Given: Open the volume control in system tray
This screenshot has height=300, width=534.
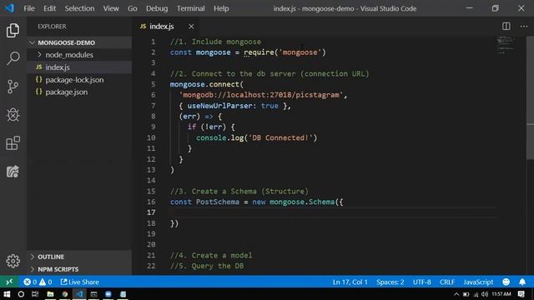Looking at the screenshot, I should [484, 294].
